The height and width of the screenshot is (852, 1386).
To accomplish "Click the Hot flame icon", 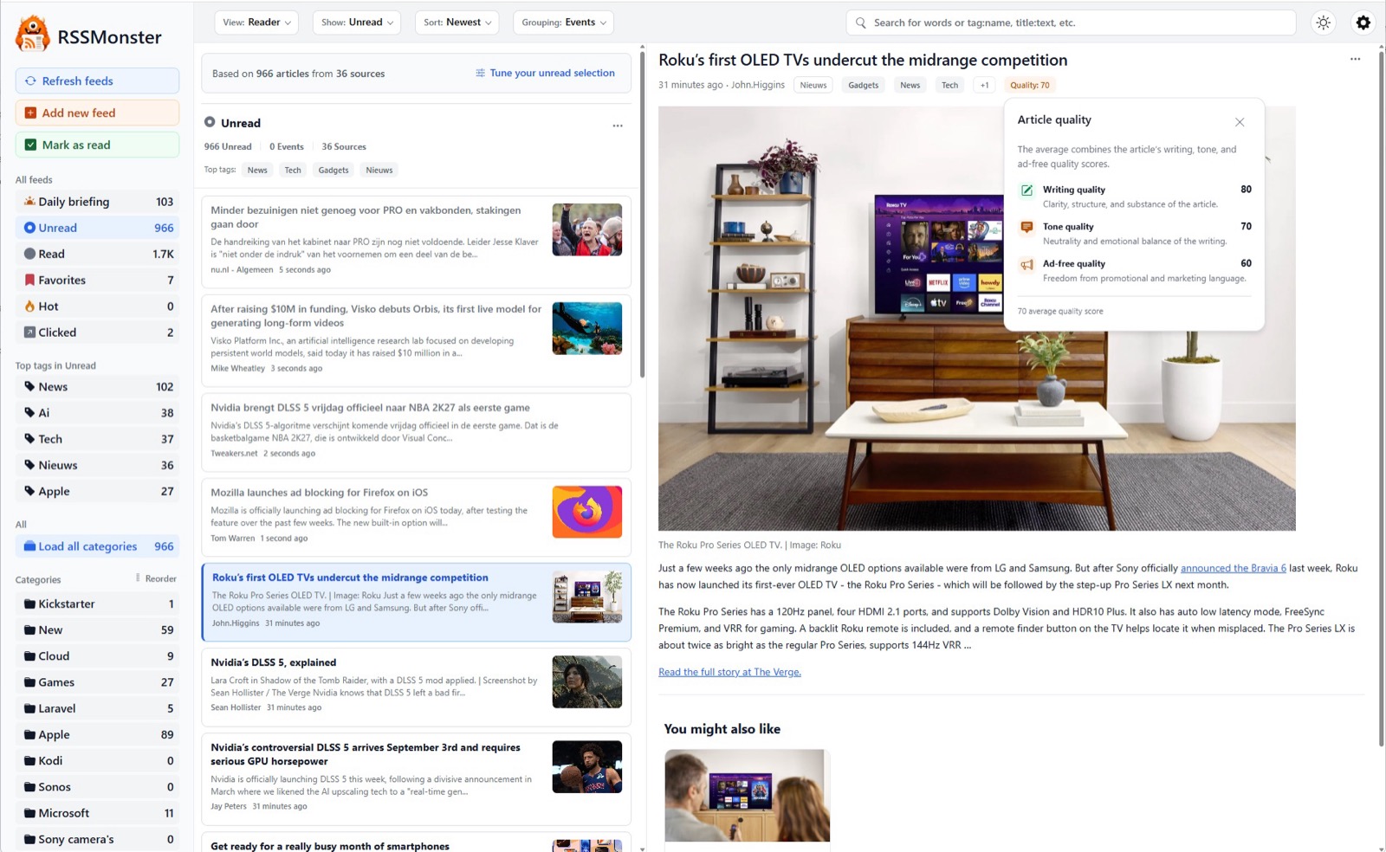I will click(29, 306).
